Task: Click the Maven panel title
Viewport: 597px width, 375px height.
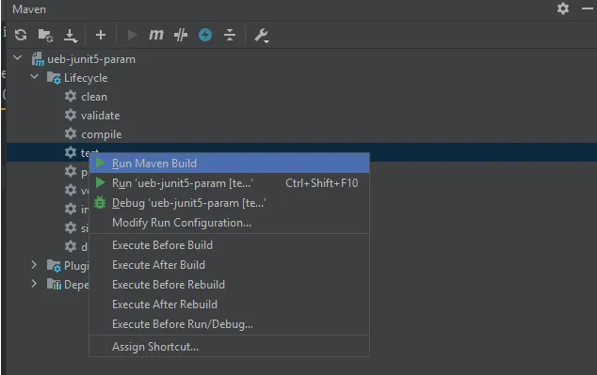Action: pyautogui.click(x=29, y=9)
